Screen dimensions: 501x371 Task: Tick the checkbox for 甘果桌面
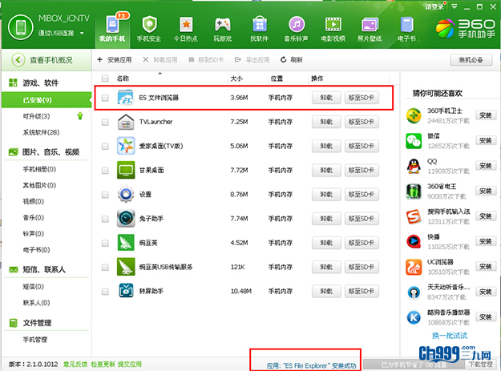coord(105,171)
